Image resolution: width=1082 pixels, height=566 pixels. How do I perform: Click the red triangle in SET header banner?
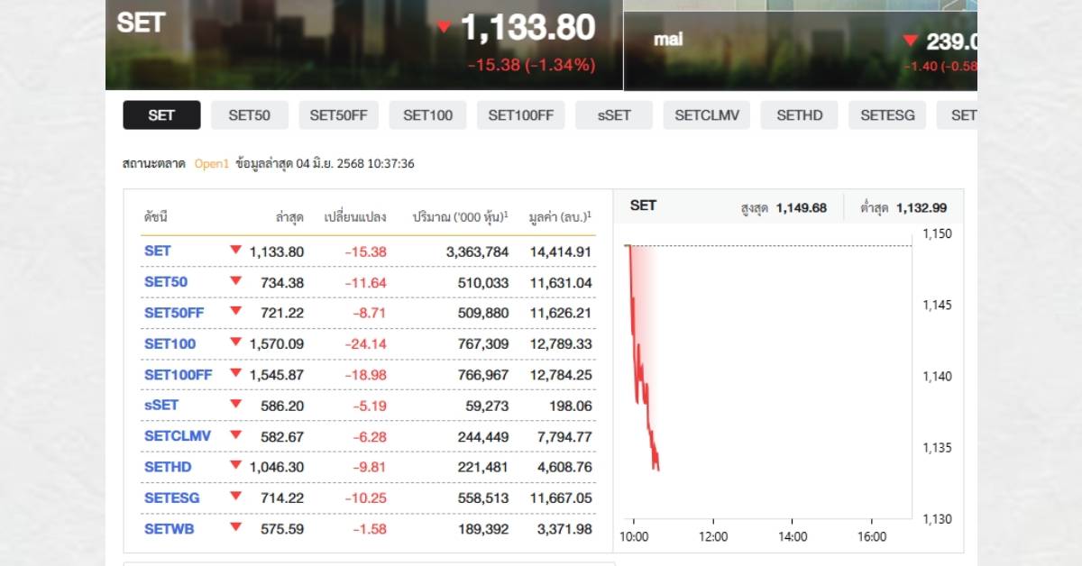[444, 27]
